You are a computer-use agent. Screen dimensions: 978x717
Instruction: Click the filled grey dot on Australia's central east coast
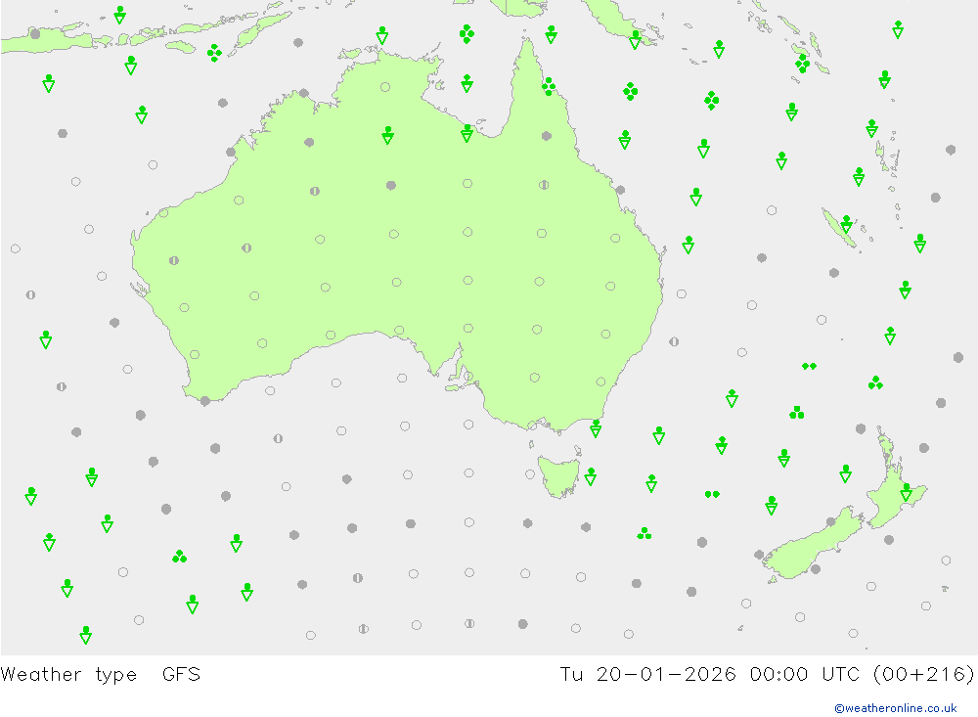[620, 190]
